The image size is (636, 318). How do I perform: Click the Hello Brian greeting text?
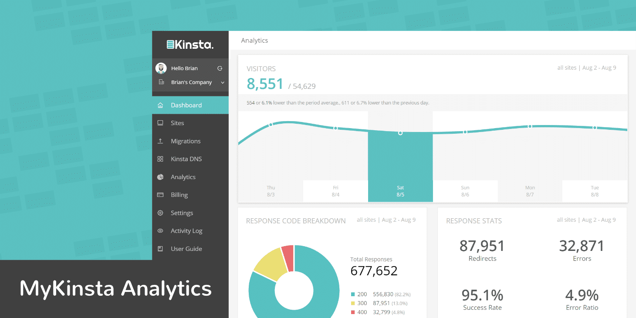[184, 68]
